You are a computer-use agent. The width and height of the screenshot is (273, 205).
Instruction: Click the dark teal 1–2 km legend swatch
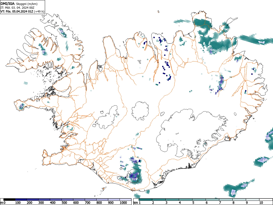146,200
